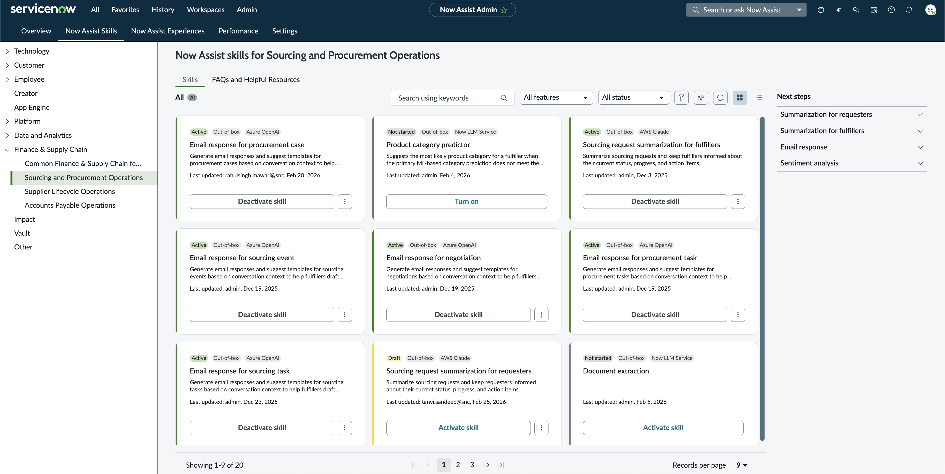
Task: Open the notifications bell icon
Action: tap(909, 10)
